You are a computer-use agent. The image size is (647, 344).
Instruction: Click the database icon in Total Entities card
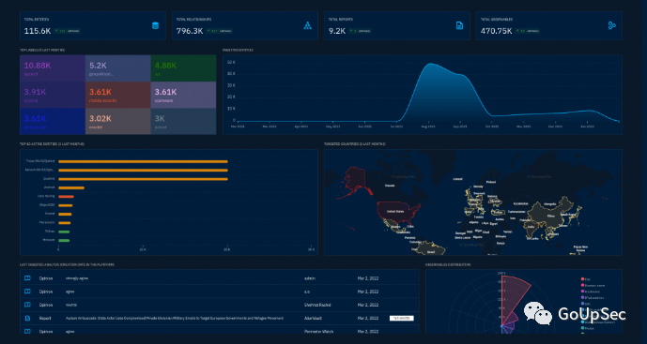pyautogui.click(x=155, y=25)
